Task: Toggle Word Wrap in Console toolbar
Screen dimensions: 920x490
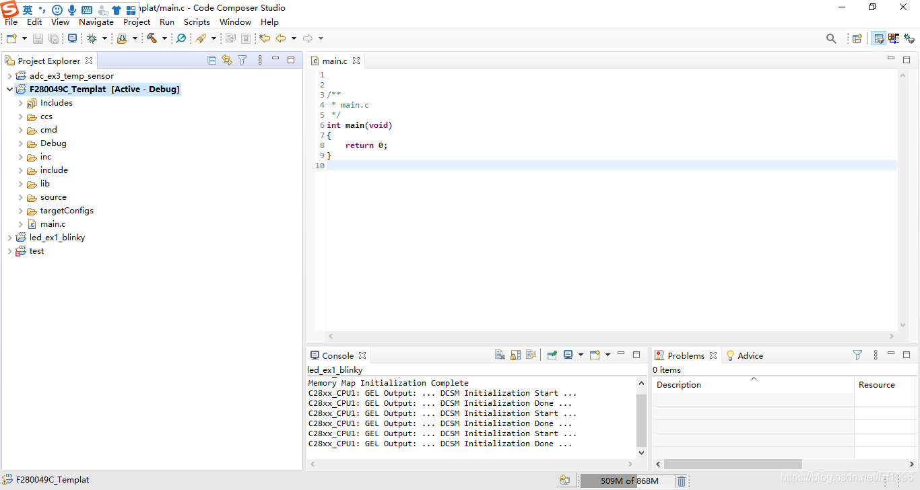Action: pos(531,355)
